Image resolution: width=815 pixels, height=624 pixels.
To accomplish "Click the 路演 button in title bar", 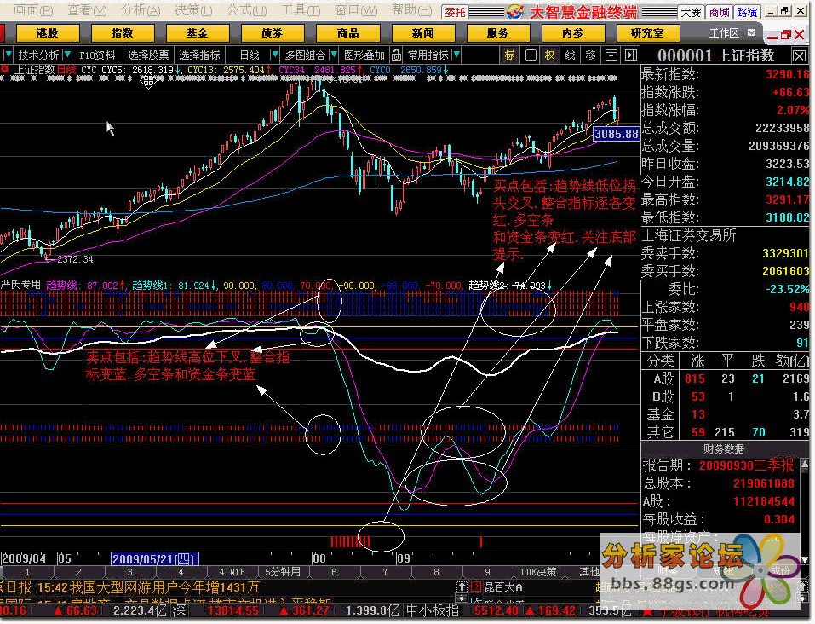I will [747, 12].
